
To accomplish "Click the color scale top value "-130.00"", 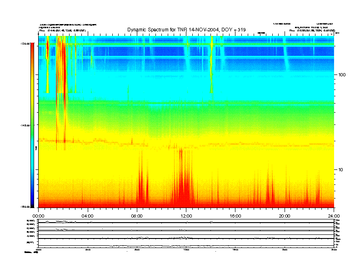I will click(x=25, y=44).
